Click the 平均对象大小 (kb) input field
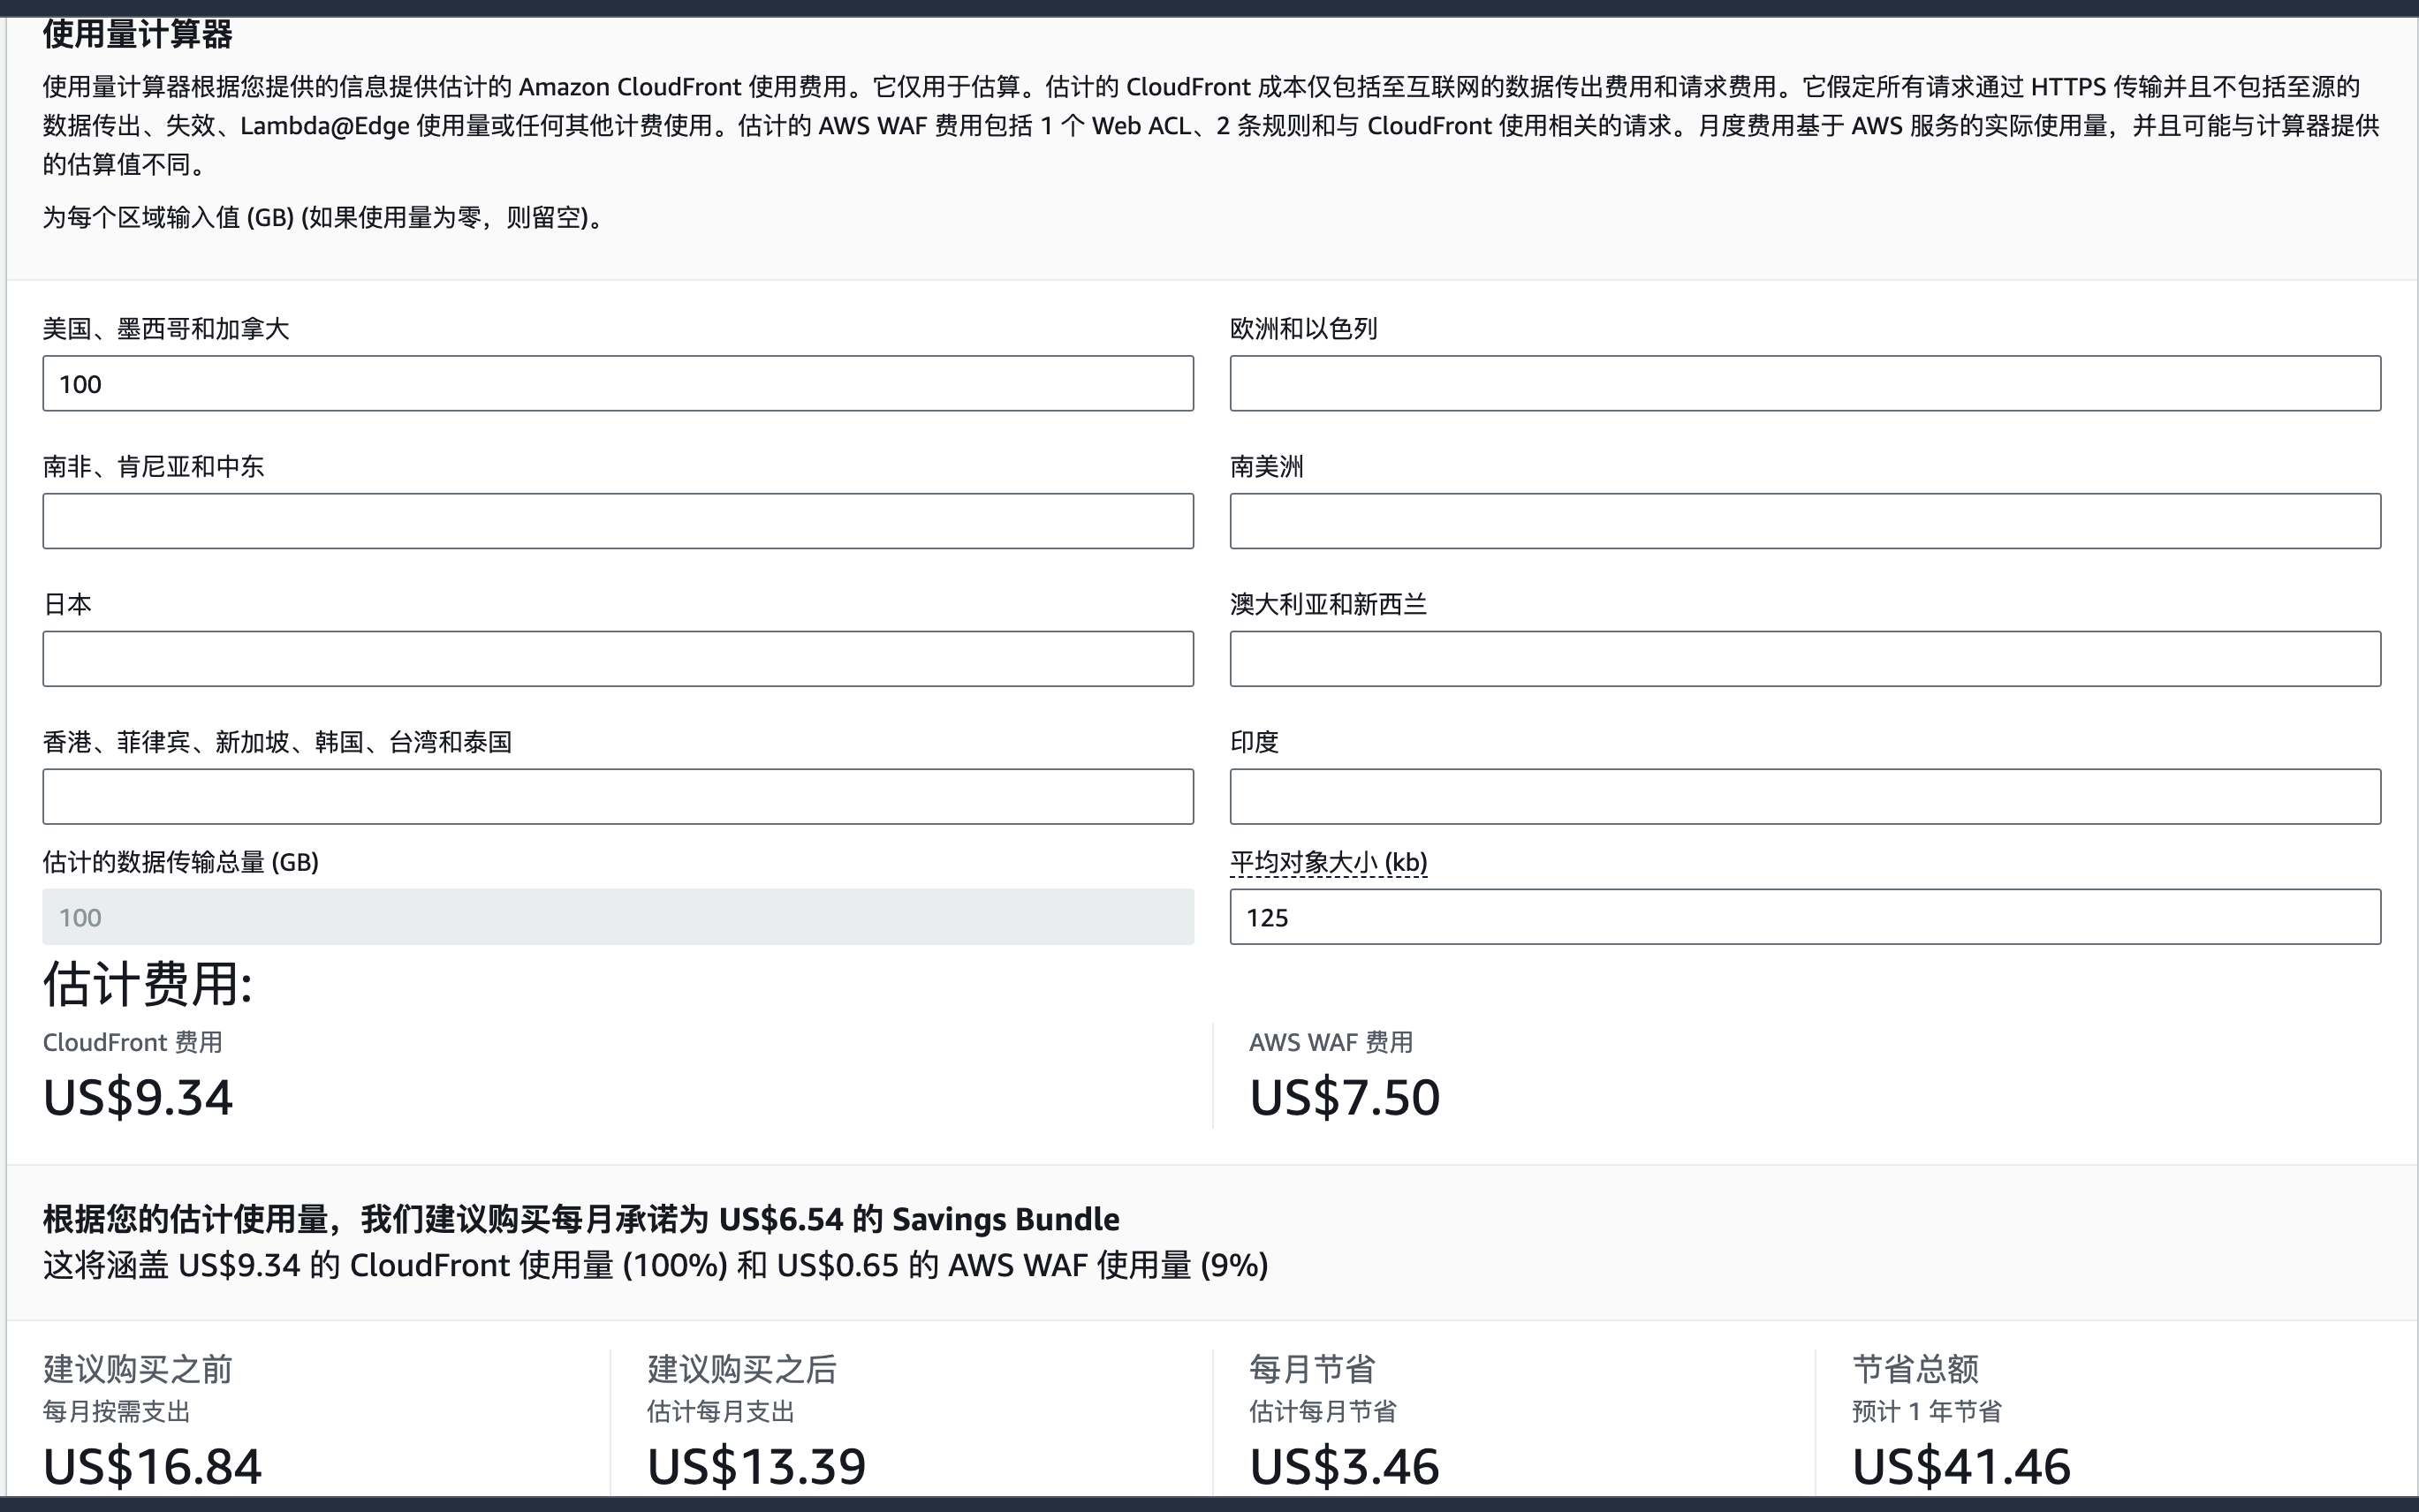Image resolution: width=2419 pixels, height=1512 pixels. point(1805,917)
